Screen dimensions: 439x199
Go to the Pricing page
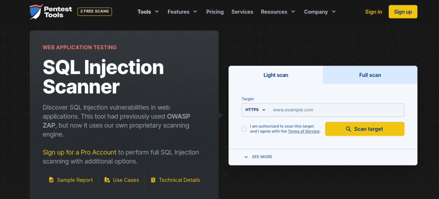[215, 12]
